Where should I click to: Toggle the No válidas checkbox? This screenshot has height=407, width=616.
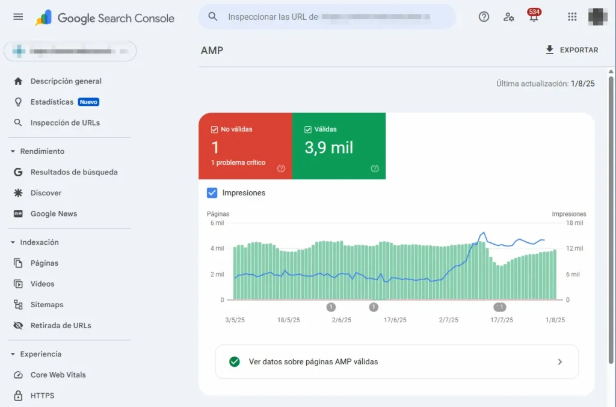pyautogui.click(x=214, y=129)
